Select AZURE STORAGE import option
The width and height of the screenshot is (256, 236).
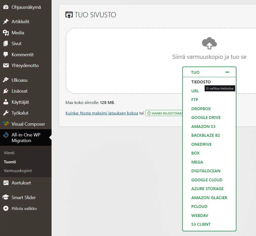click(x=207, y=189)
